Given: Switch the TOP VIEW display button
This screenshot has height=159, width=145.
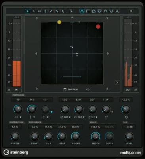Looking at the screenshot, I should pos(71,89).
